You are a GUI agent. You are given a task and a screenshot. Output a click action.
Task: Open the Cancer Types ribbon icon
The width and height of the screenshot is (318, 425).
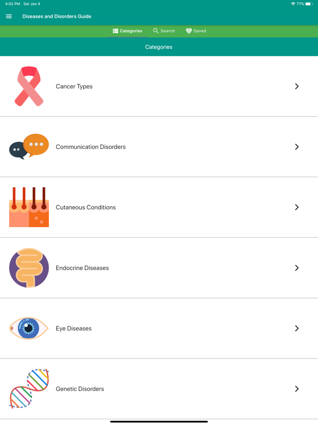tap(29, 86)
